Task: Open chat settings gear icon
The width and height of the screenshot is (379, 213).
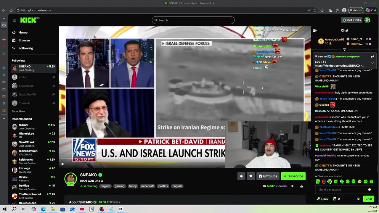Action: click(x=358, y=199)
